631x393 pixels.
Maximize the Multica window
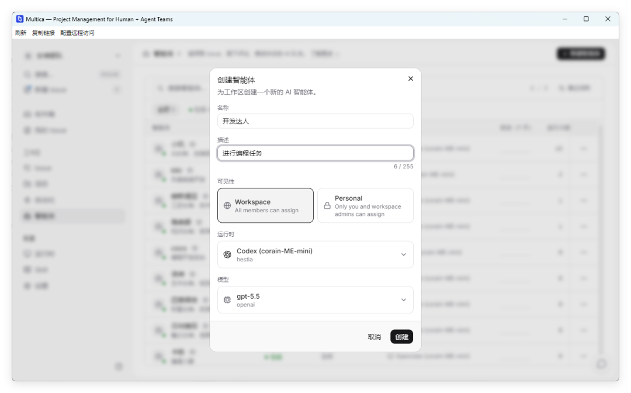[x=587, y=19]
